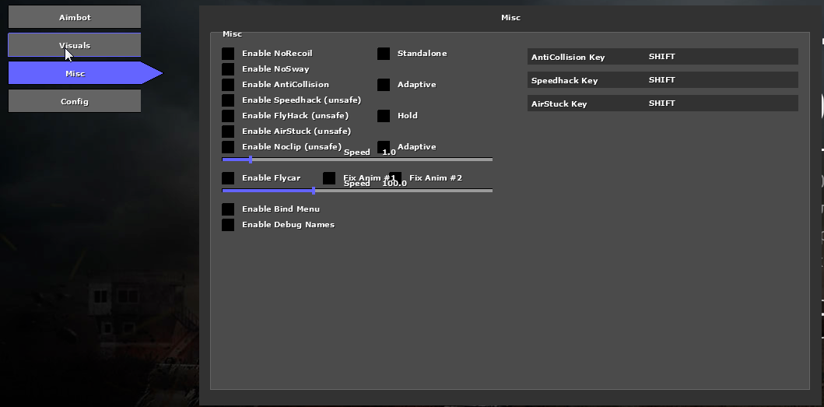Click the 'Speed 100.0' value label
This screenshot has height=407, width=824.
375,183
